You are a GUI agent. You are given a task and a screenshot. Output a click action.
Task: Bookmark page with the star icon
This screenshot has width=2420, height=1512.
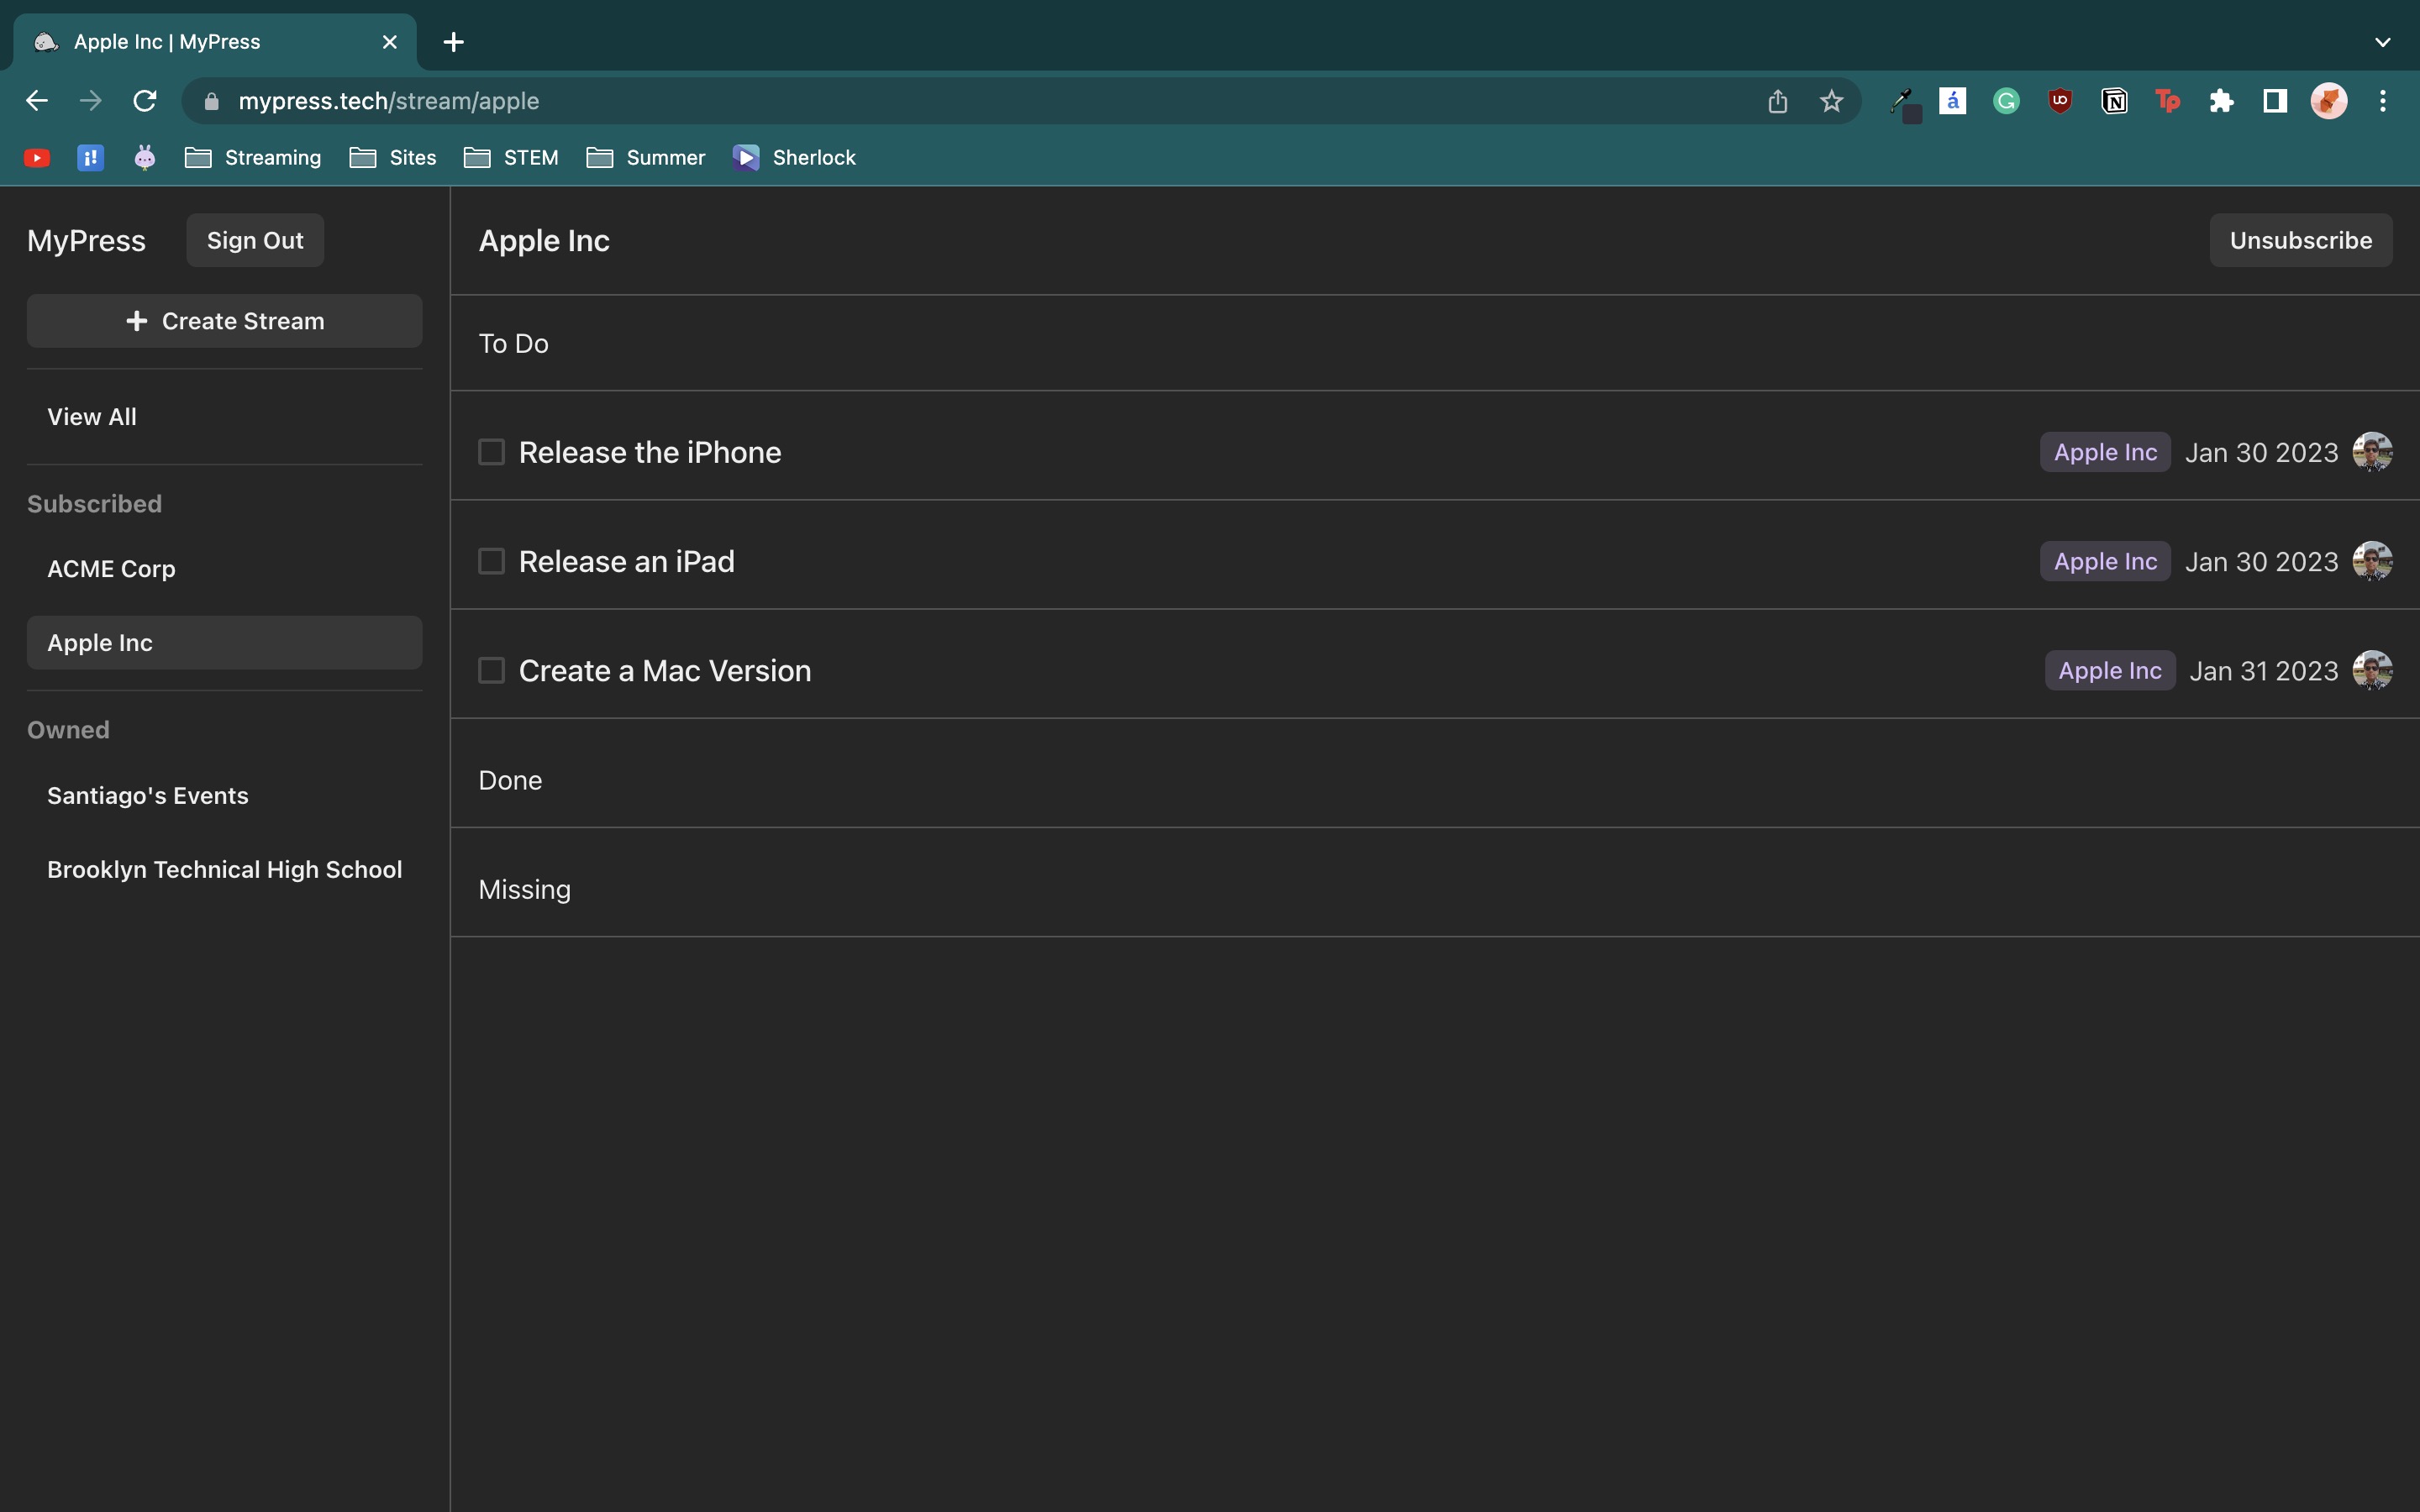(x=1831, y=101)
